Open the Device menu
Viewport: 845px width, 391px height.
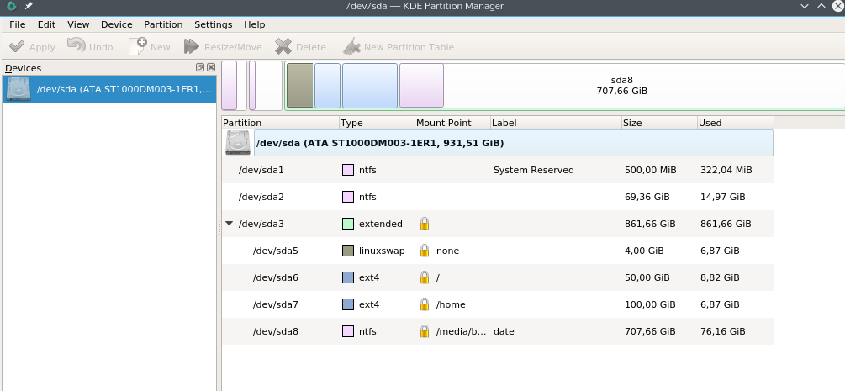[x=116, y=24]
